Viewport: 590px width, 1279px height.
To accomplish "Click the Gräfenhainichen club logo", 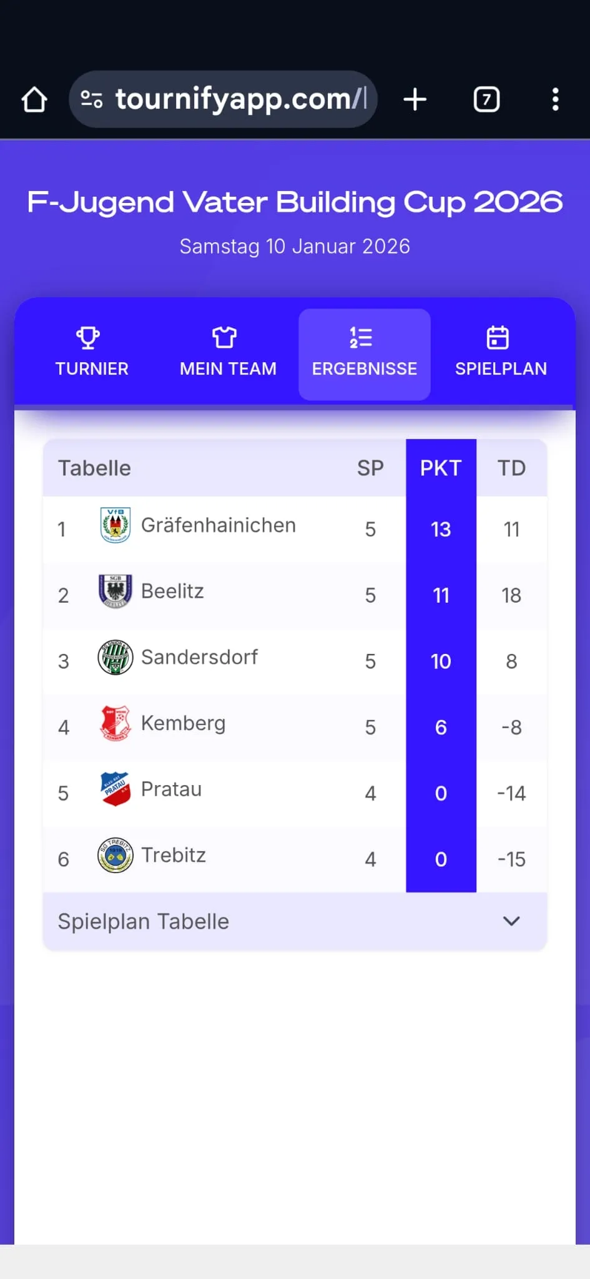I will [116, 526].
